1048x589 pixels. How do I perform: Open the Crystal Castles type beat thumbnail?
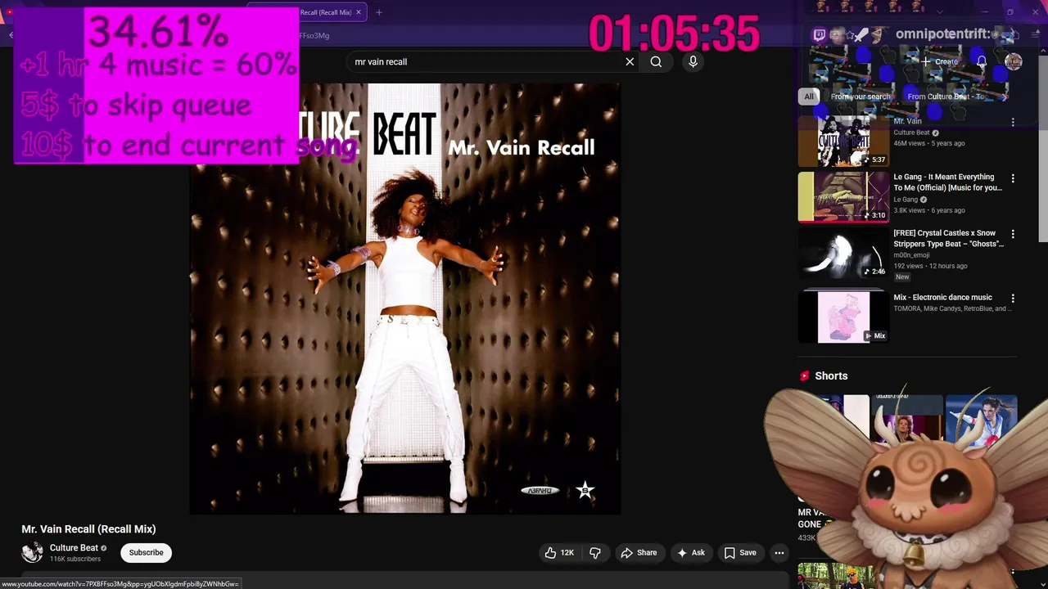[x=843, y=253]
